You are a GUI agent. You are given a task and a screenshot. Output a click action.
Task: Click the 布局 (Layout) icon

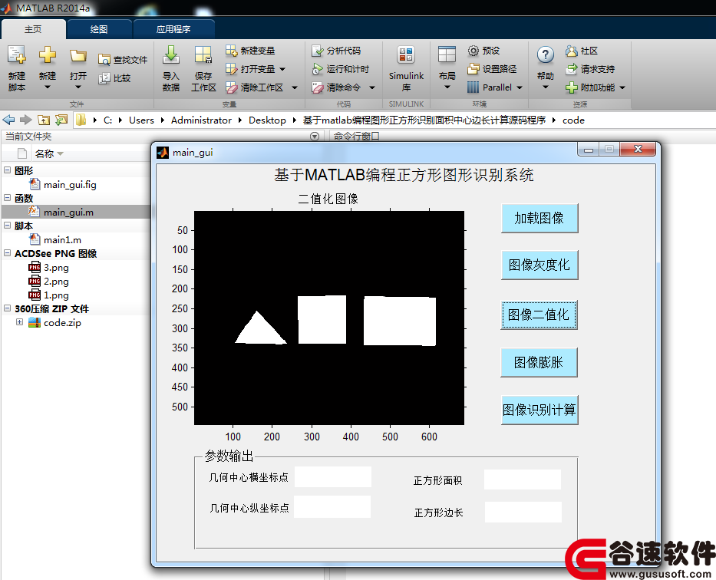[x=447, y=55]
